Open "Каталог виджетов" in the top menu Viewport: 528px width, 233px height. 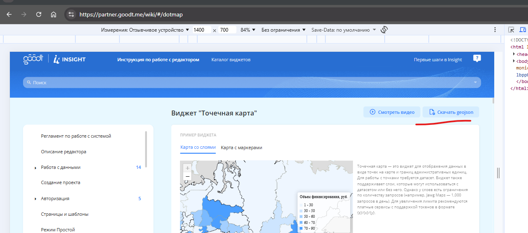pos(231,60)
